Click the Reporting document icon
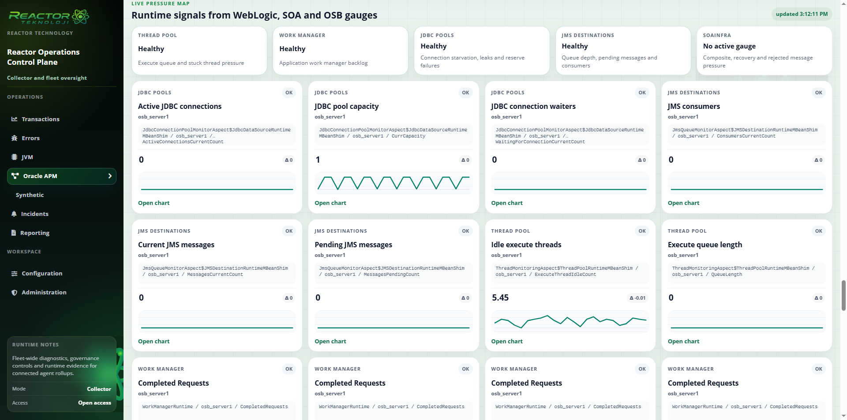The image size is (847, 420). click(14, 233)
